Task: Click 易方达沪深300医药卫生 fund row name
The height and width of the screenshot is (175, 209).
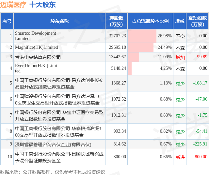Action: pos(57,100)
